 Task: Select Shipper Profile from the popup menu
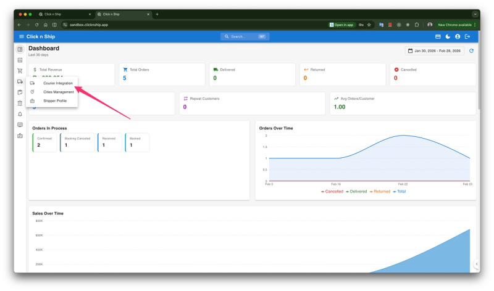(52, 100)
